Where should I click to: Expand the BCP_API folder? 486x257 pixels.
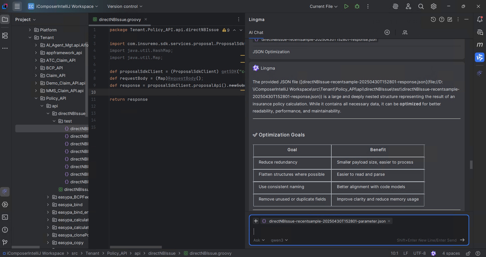[36, 68]
